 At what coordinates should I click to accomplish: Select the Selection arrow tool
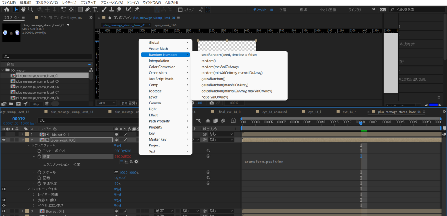pos(16,9)
